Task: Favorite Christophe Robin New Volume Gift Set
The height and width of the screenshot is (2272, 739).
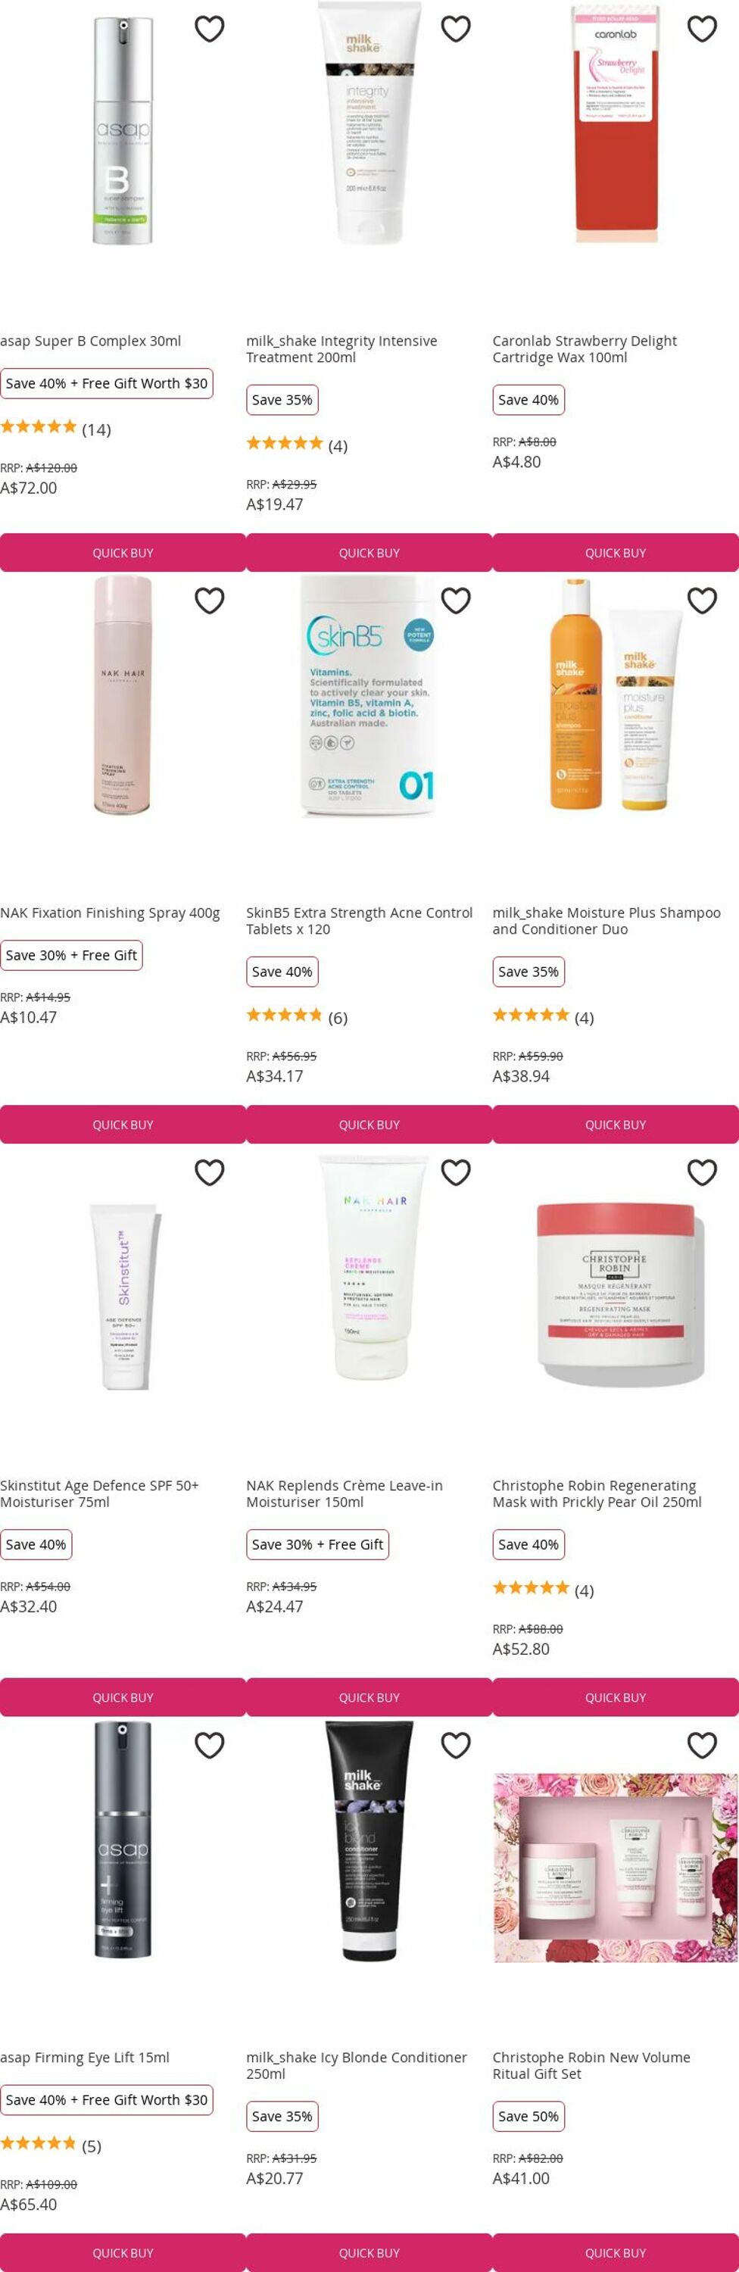Action: [701, 1745]
